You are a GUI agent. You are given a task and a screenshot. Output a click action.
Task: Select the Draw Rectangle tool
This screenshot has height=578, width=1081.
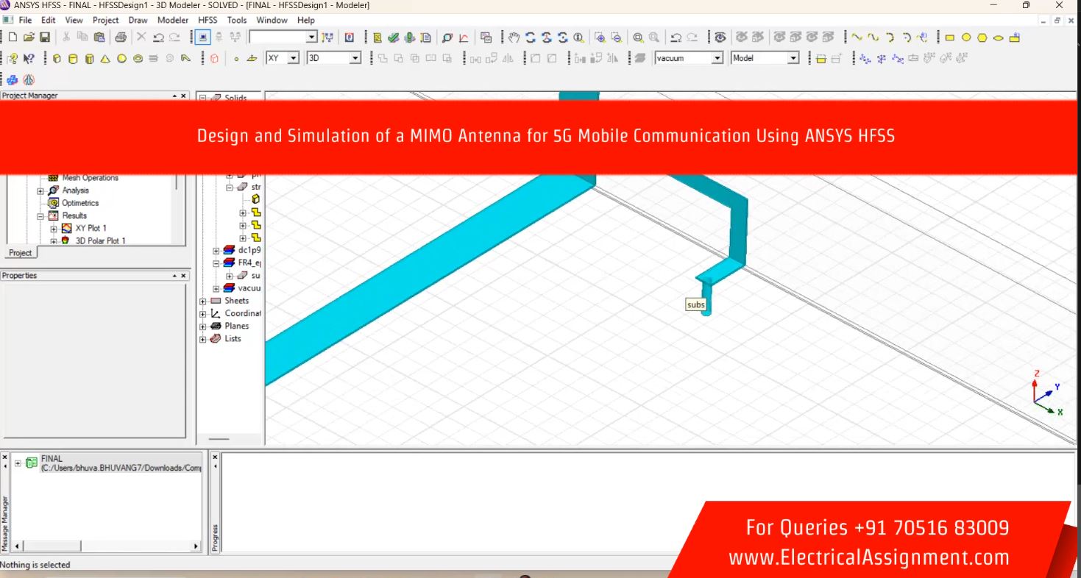tap(949, 38)
